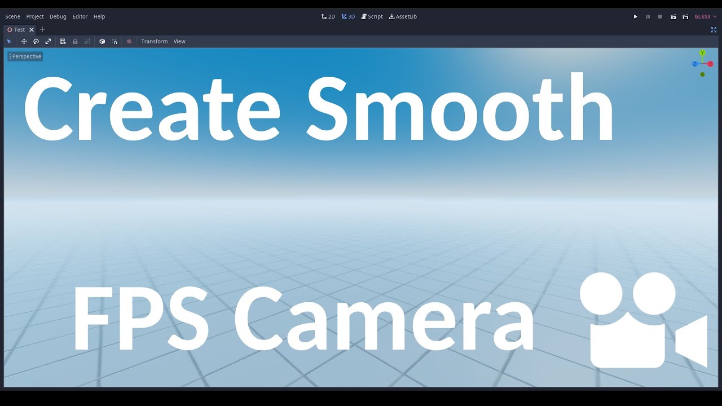Activate the Select Mode arrow tool
The height and width of the screenshot is (406, 722).
tap(9, 41)
